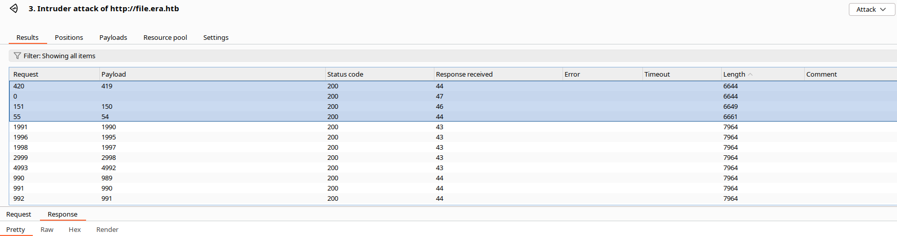Open the Settings tab

click(216, 37)
